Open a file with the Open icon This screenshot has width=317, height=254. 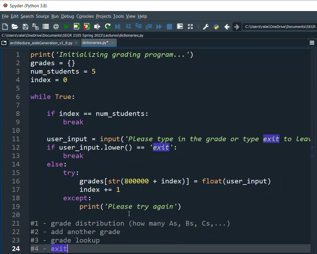[15, 26]
